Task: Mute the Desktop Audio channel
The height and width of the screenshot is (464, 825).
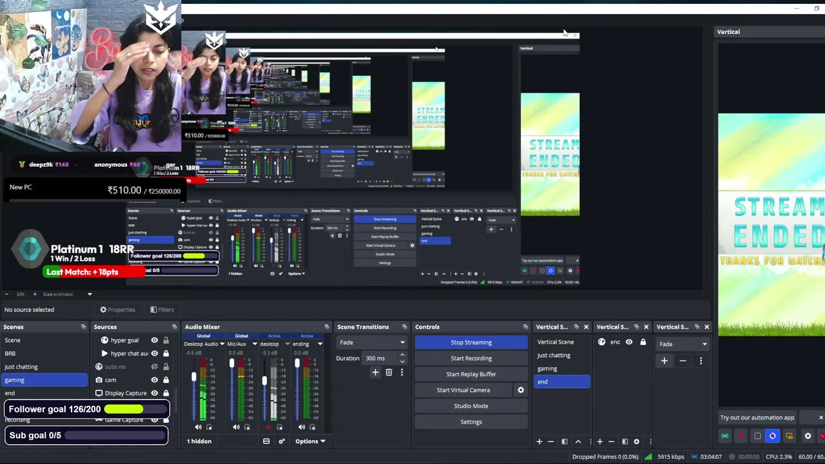Action: [x=198, y=427]
